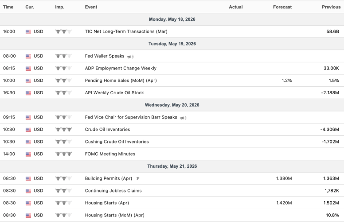Click the preliminary P icon beside Building Permits
The width and height of the screenshot is (344, 223).
point(138,178)
